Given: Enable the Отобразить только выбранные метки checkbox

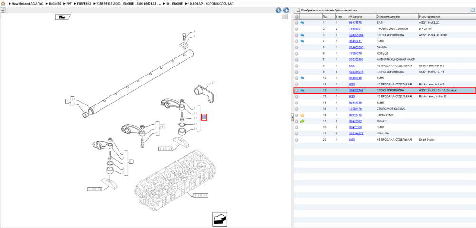Looking at the screenshot, I should 298,10.
